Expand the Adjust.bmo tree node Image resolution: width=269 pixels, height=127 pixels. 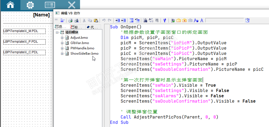pos(62,38)
